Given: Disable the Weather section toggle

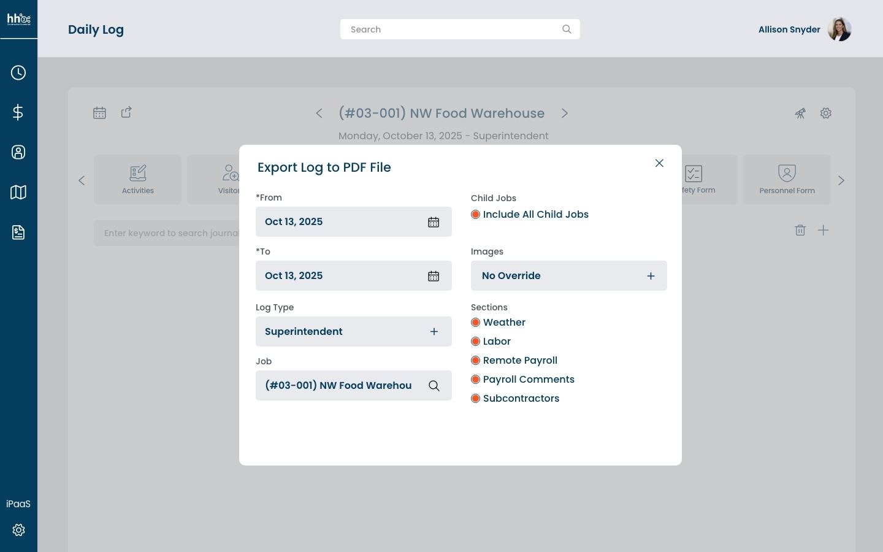Looking at the screenshot, I should [475, 322].
